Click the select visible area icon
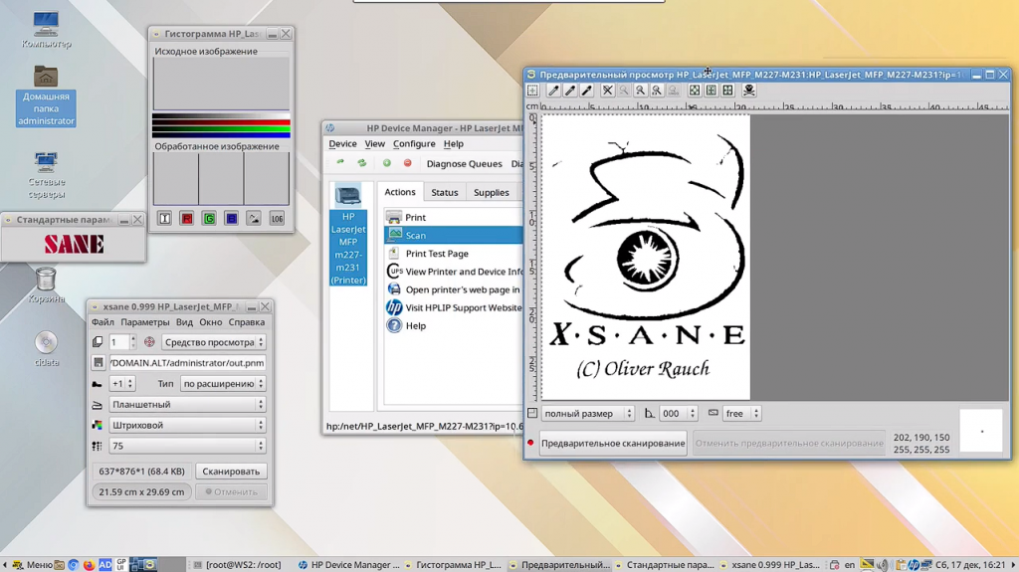 [x=727, y=91]
